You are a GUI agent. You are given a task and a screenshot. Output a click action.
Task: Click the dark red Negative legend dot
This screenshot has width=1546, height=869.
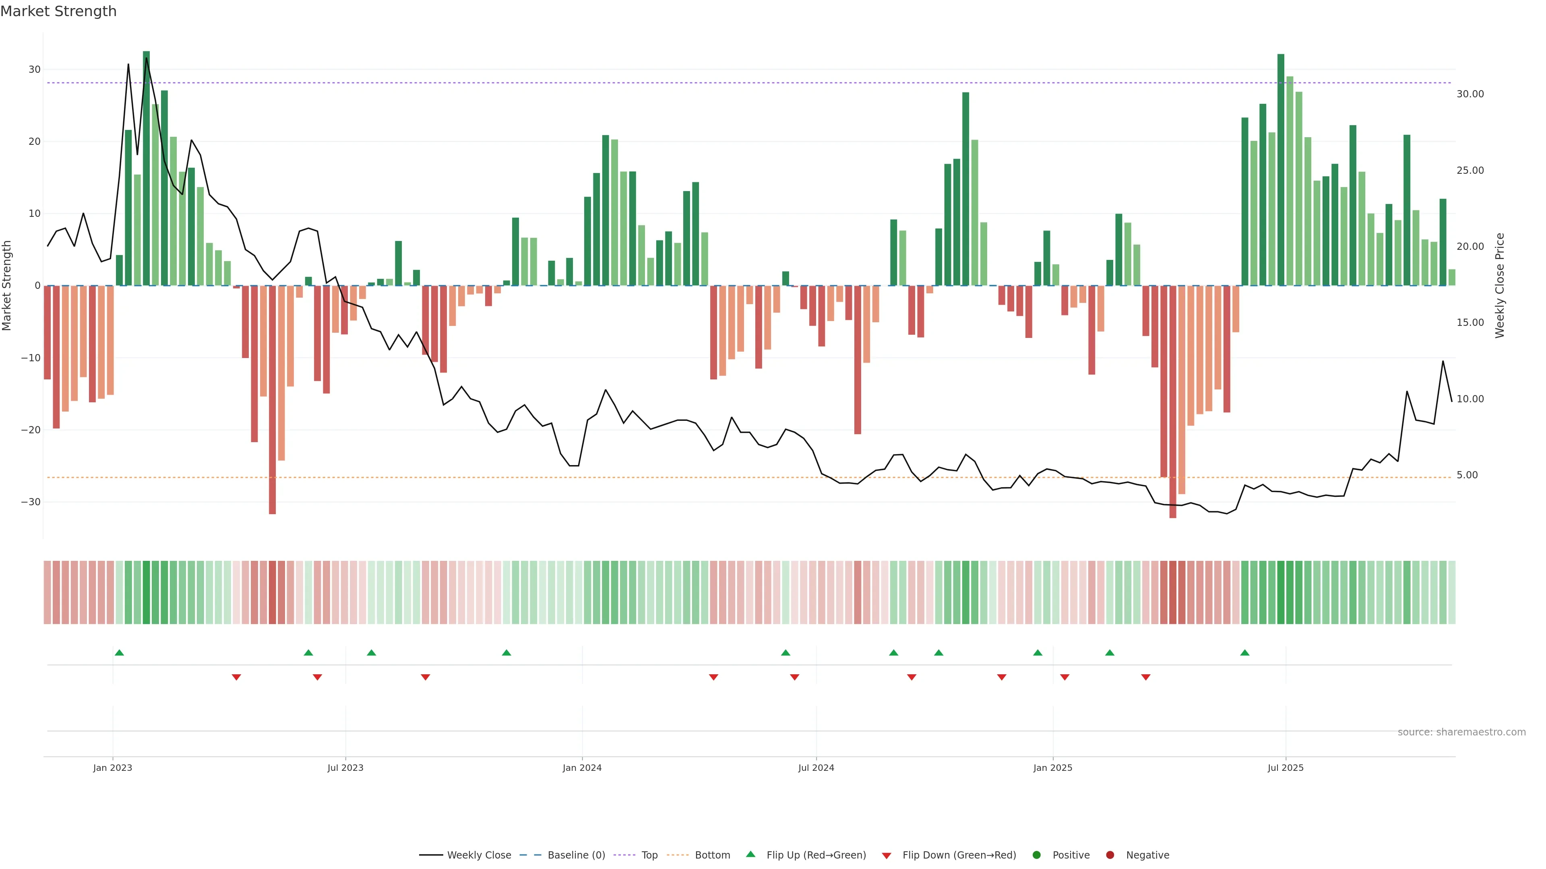[x=1110, y=855]
